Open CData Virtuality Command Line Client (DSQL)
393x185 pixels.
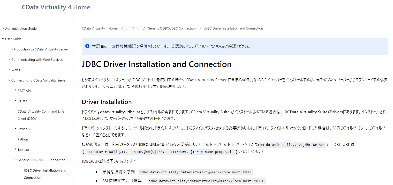pos(41,115)
